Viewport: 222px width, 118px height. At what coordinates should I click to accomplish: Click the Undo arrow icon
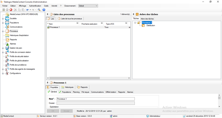28,10
